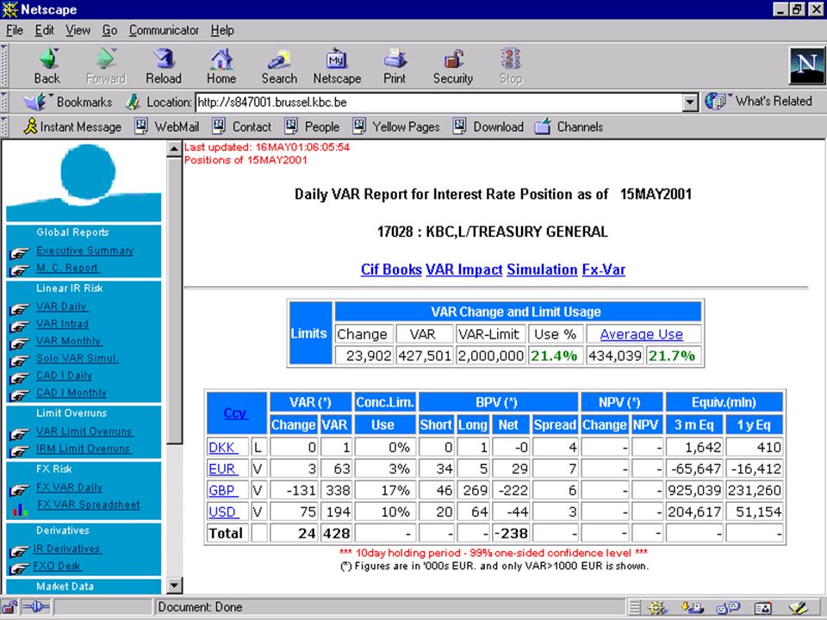The width and height of the screenshot is (827, 620).
Task: Click the sidebar scrollbar thumb
Action: point(174,301)
